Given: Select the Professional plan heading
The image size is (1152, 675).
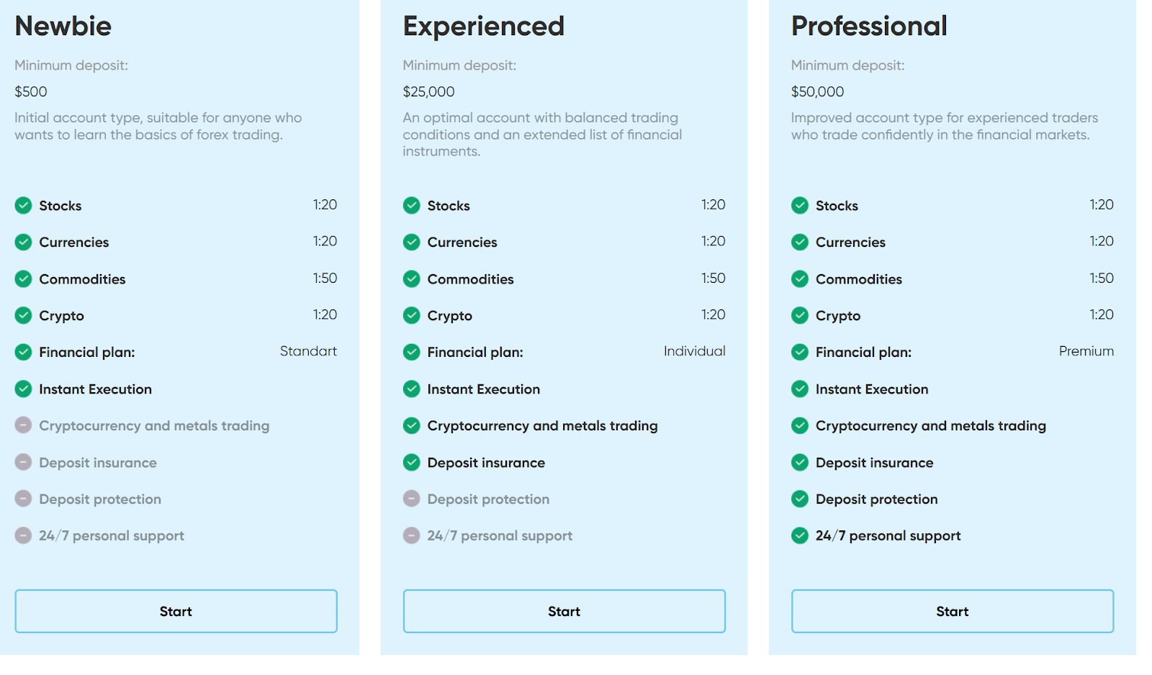Looking at the screenshot, I should click(x=869, y=26).
